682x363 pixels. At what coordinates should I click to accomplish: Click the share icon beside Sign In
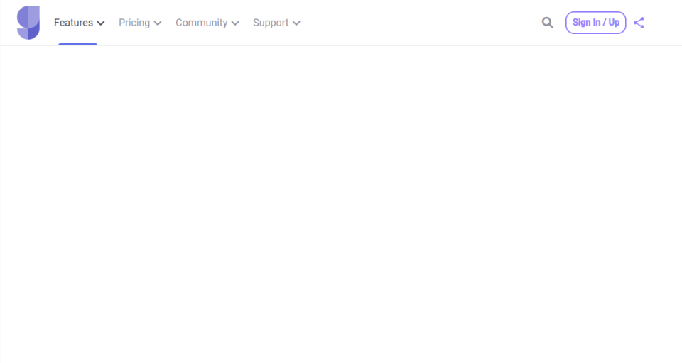[639, 23]
